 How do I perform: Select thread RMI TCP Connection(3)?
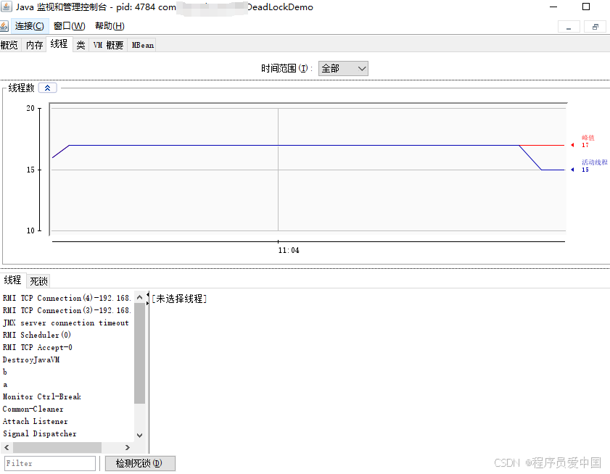[x=67, y=310]
